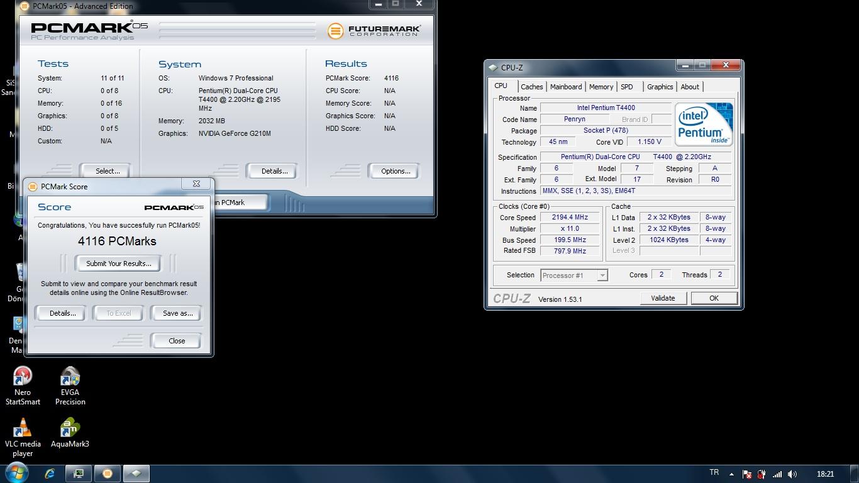Open the volume speaker tray icon
This screenshot has width=859, height=483.
pyautogui.click(x=792, y=474)
